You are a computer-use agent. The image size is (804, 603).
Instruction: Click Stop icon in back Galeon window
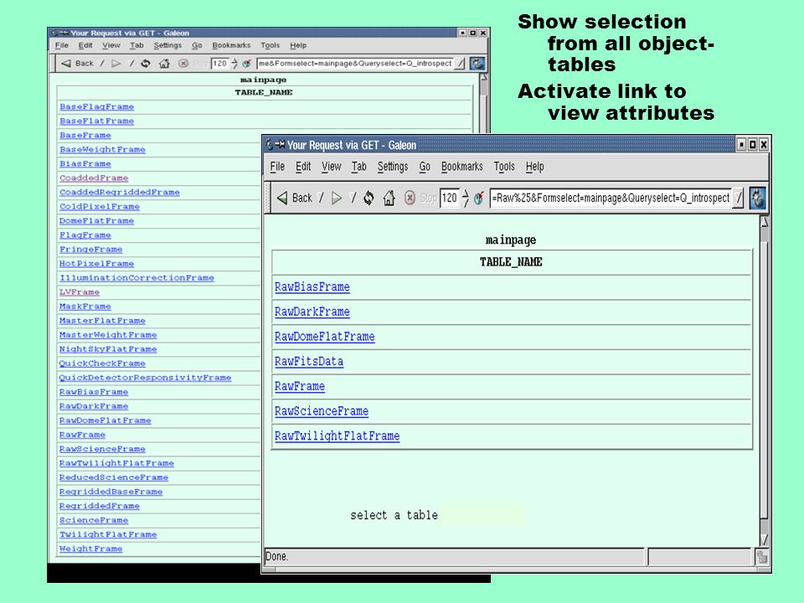pyautogui.click(x=183, y=64)
